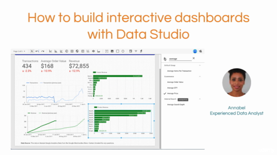The height and width of the screenshot is (155, 277).
Task: Select the image tool
Action: click(112, 51)
